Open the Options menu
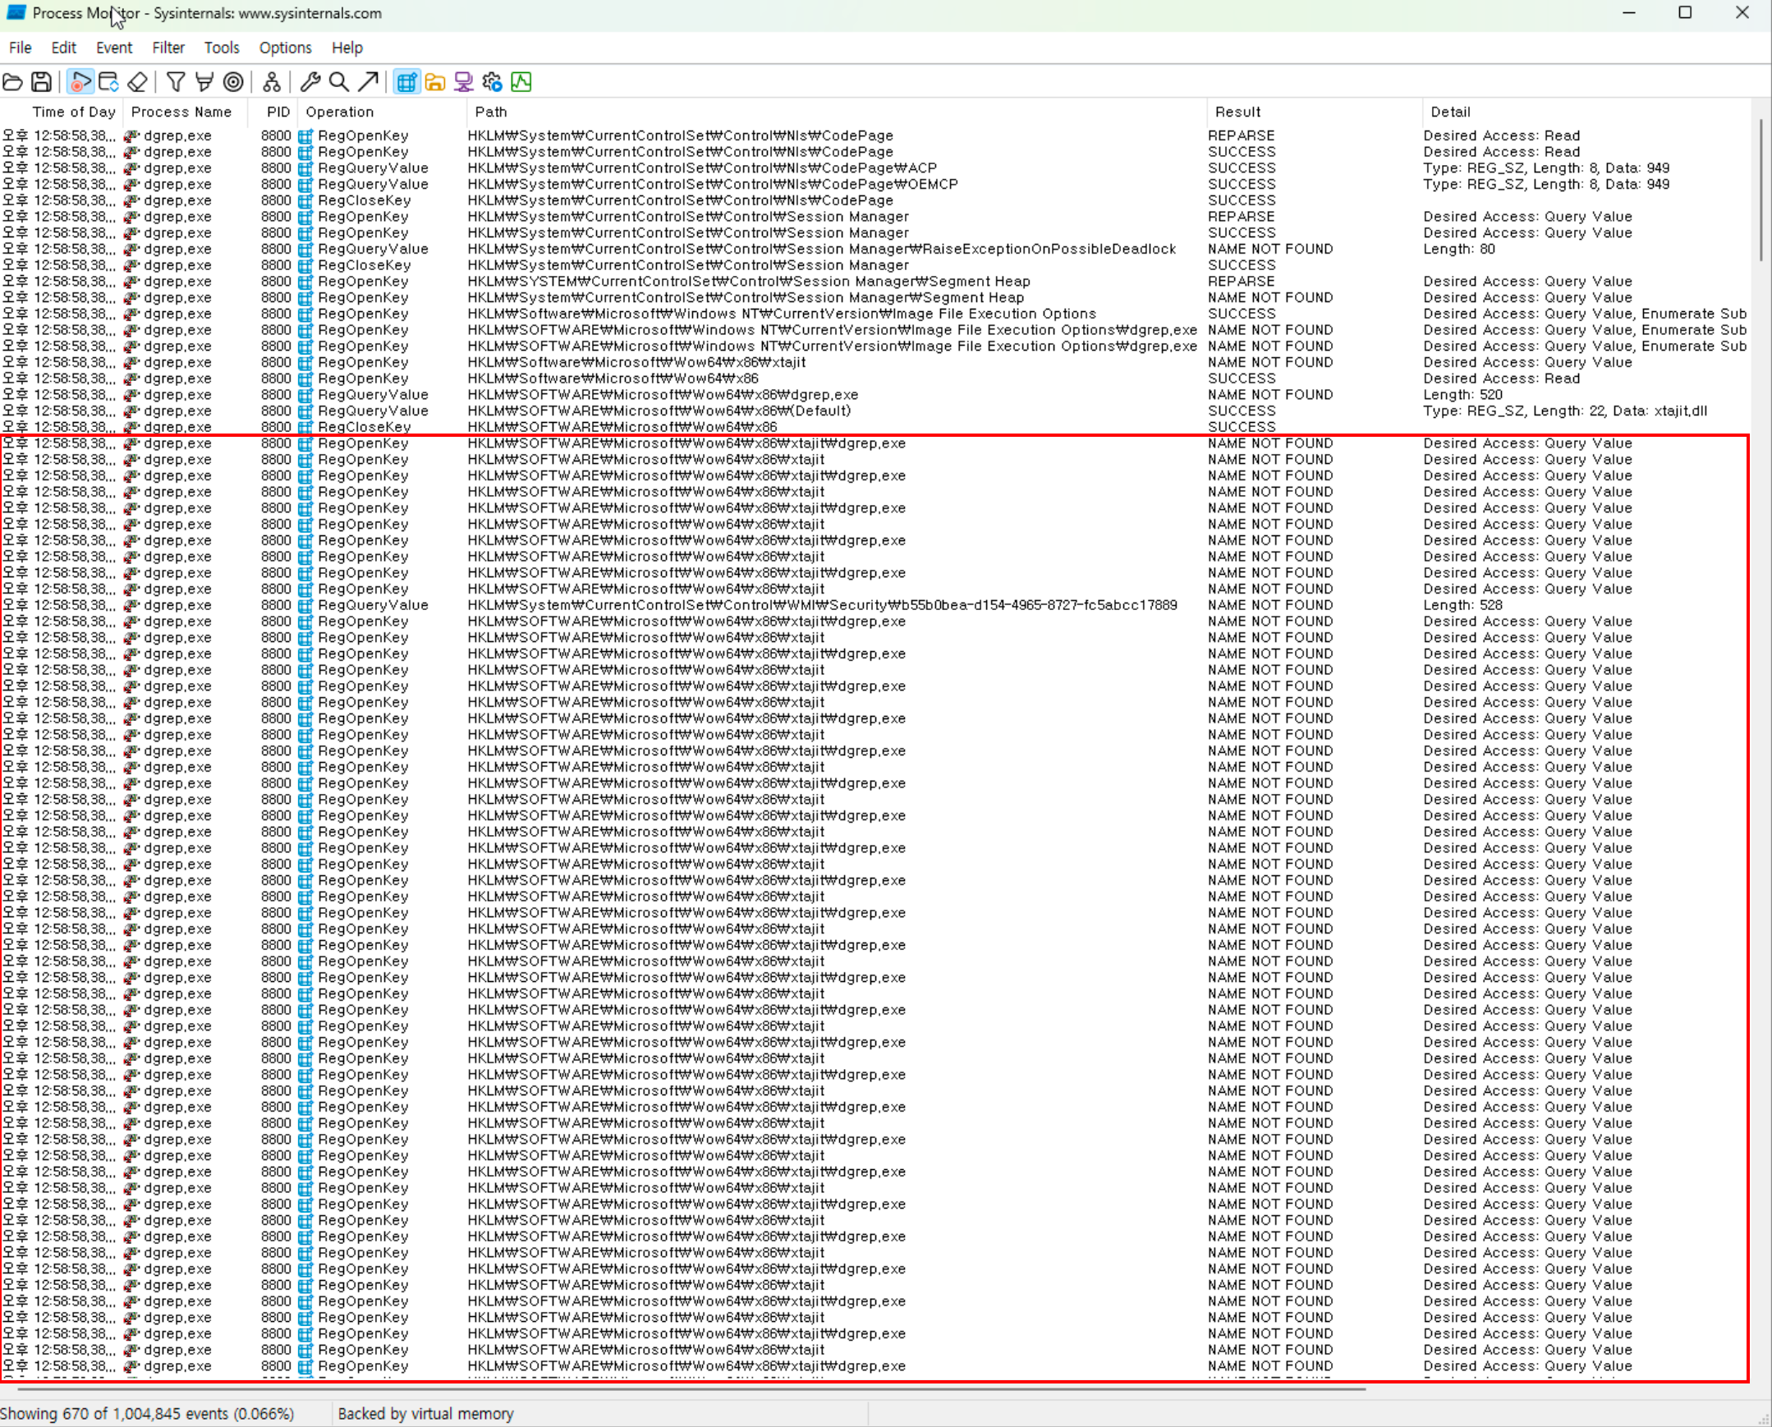The width and height of the screenshot is (1772, 1427). [x=285, y=48]
